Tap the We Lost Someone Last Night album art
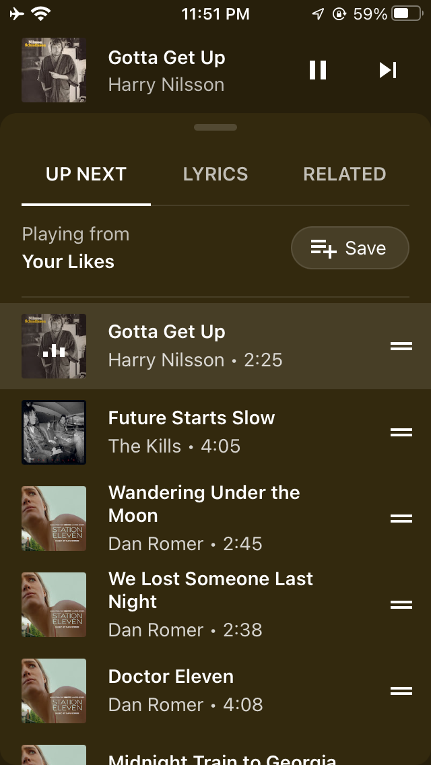Image resolution: width=431 pixels, height=765 pixels. (54, 605)
